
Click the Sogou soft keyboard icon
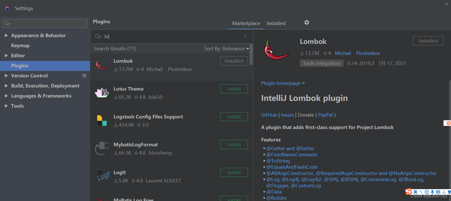click(x=438, y=192)
